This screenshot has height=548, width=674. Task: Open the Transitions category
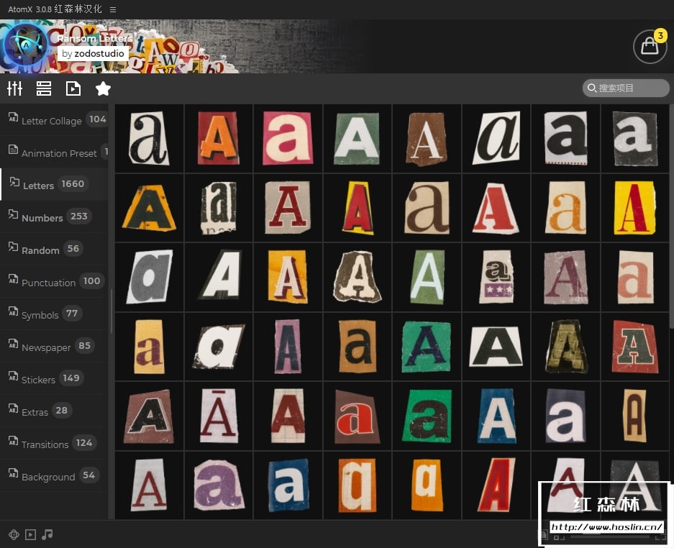tap(54, 444)
